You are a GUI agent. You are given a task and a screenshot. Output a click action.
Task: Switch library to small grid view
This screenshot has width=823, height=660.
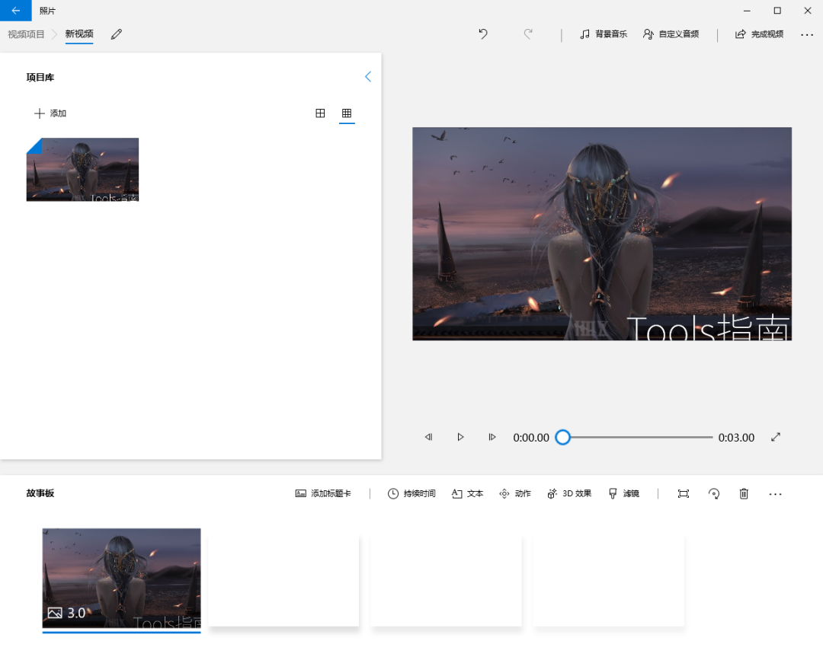click(x=347, y=113)
